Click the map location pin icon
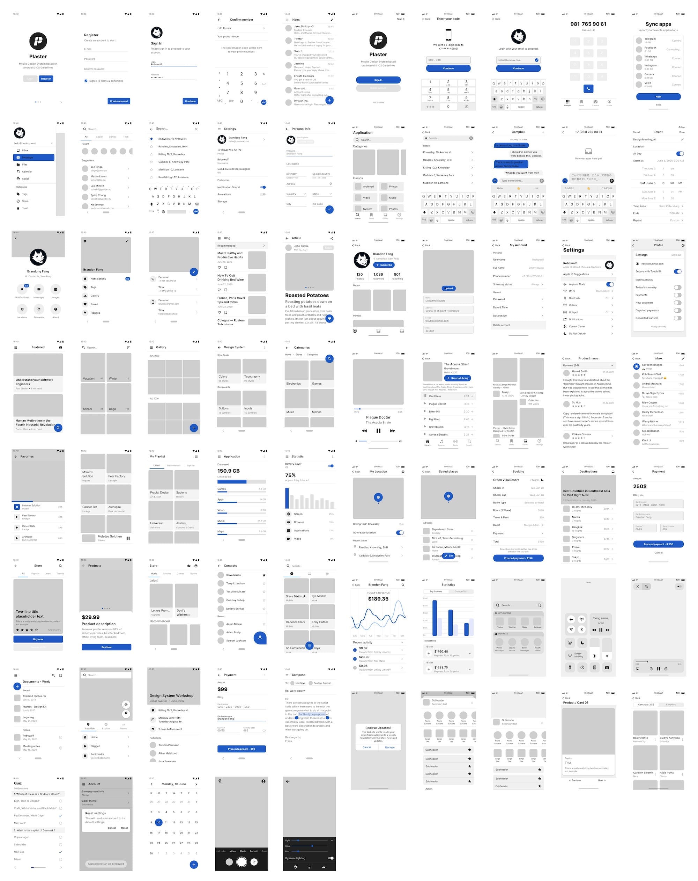Screen dimensions: 698x881 pyautogui.click(x=379, y=498)
